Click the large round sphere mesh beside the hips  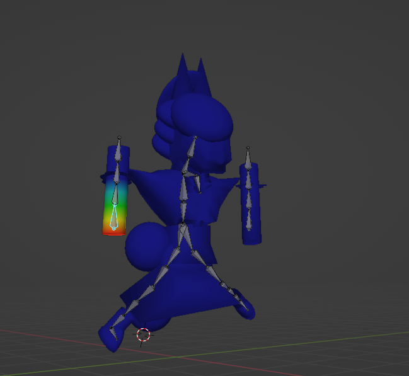click(146, 246)
